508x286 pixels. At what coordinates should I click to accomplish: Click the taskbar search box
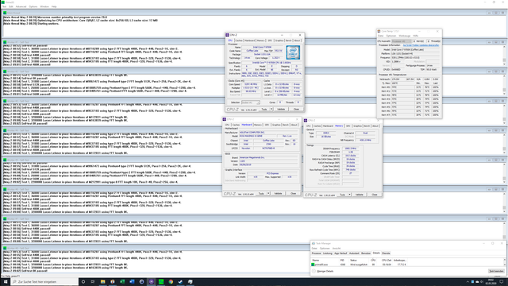(44, 282)
